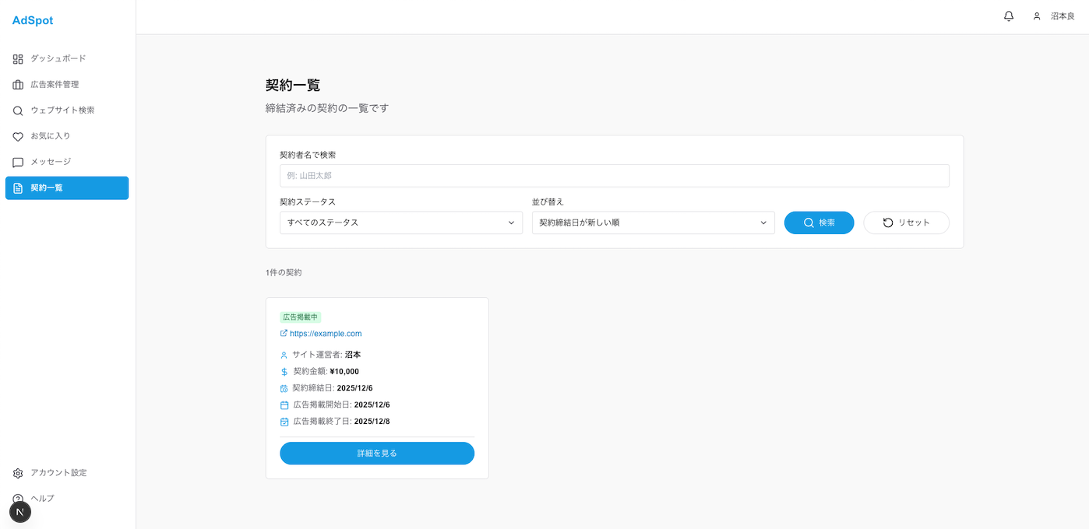
Task: Open the https://example.com link
Action: click(x=325, y=333)
